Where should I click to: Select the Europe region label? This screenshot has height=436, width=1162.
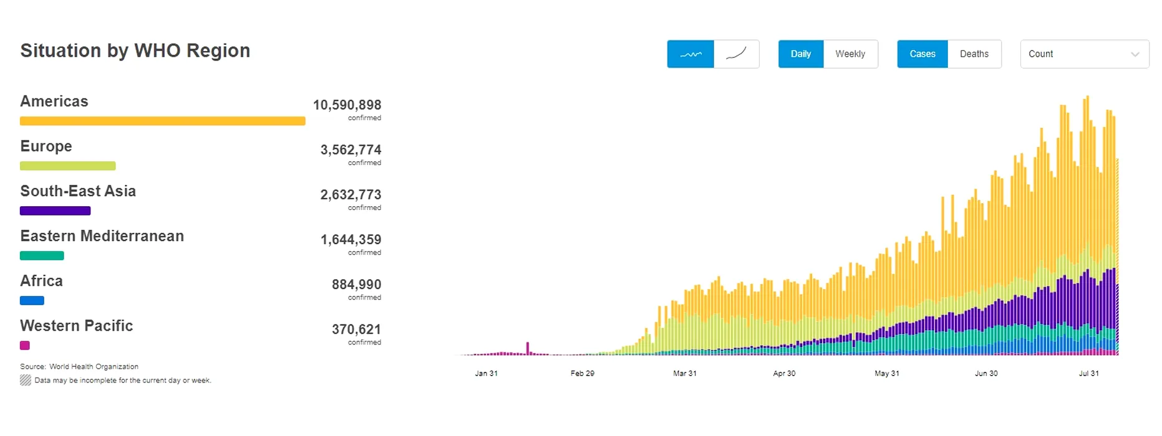click(x=46, y=146)
